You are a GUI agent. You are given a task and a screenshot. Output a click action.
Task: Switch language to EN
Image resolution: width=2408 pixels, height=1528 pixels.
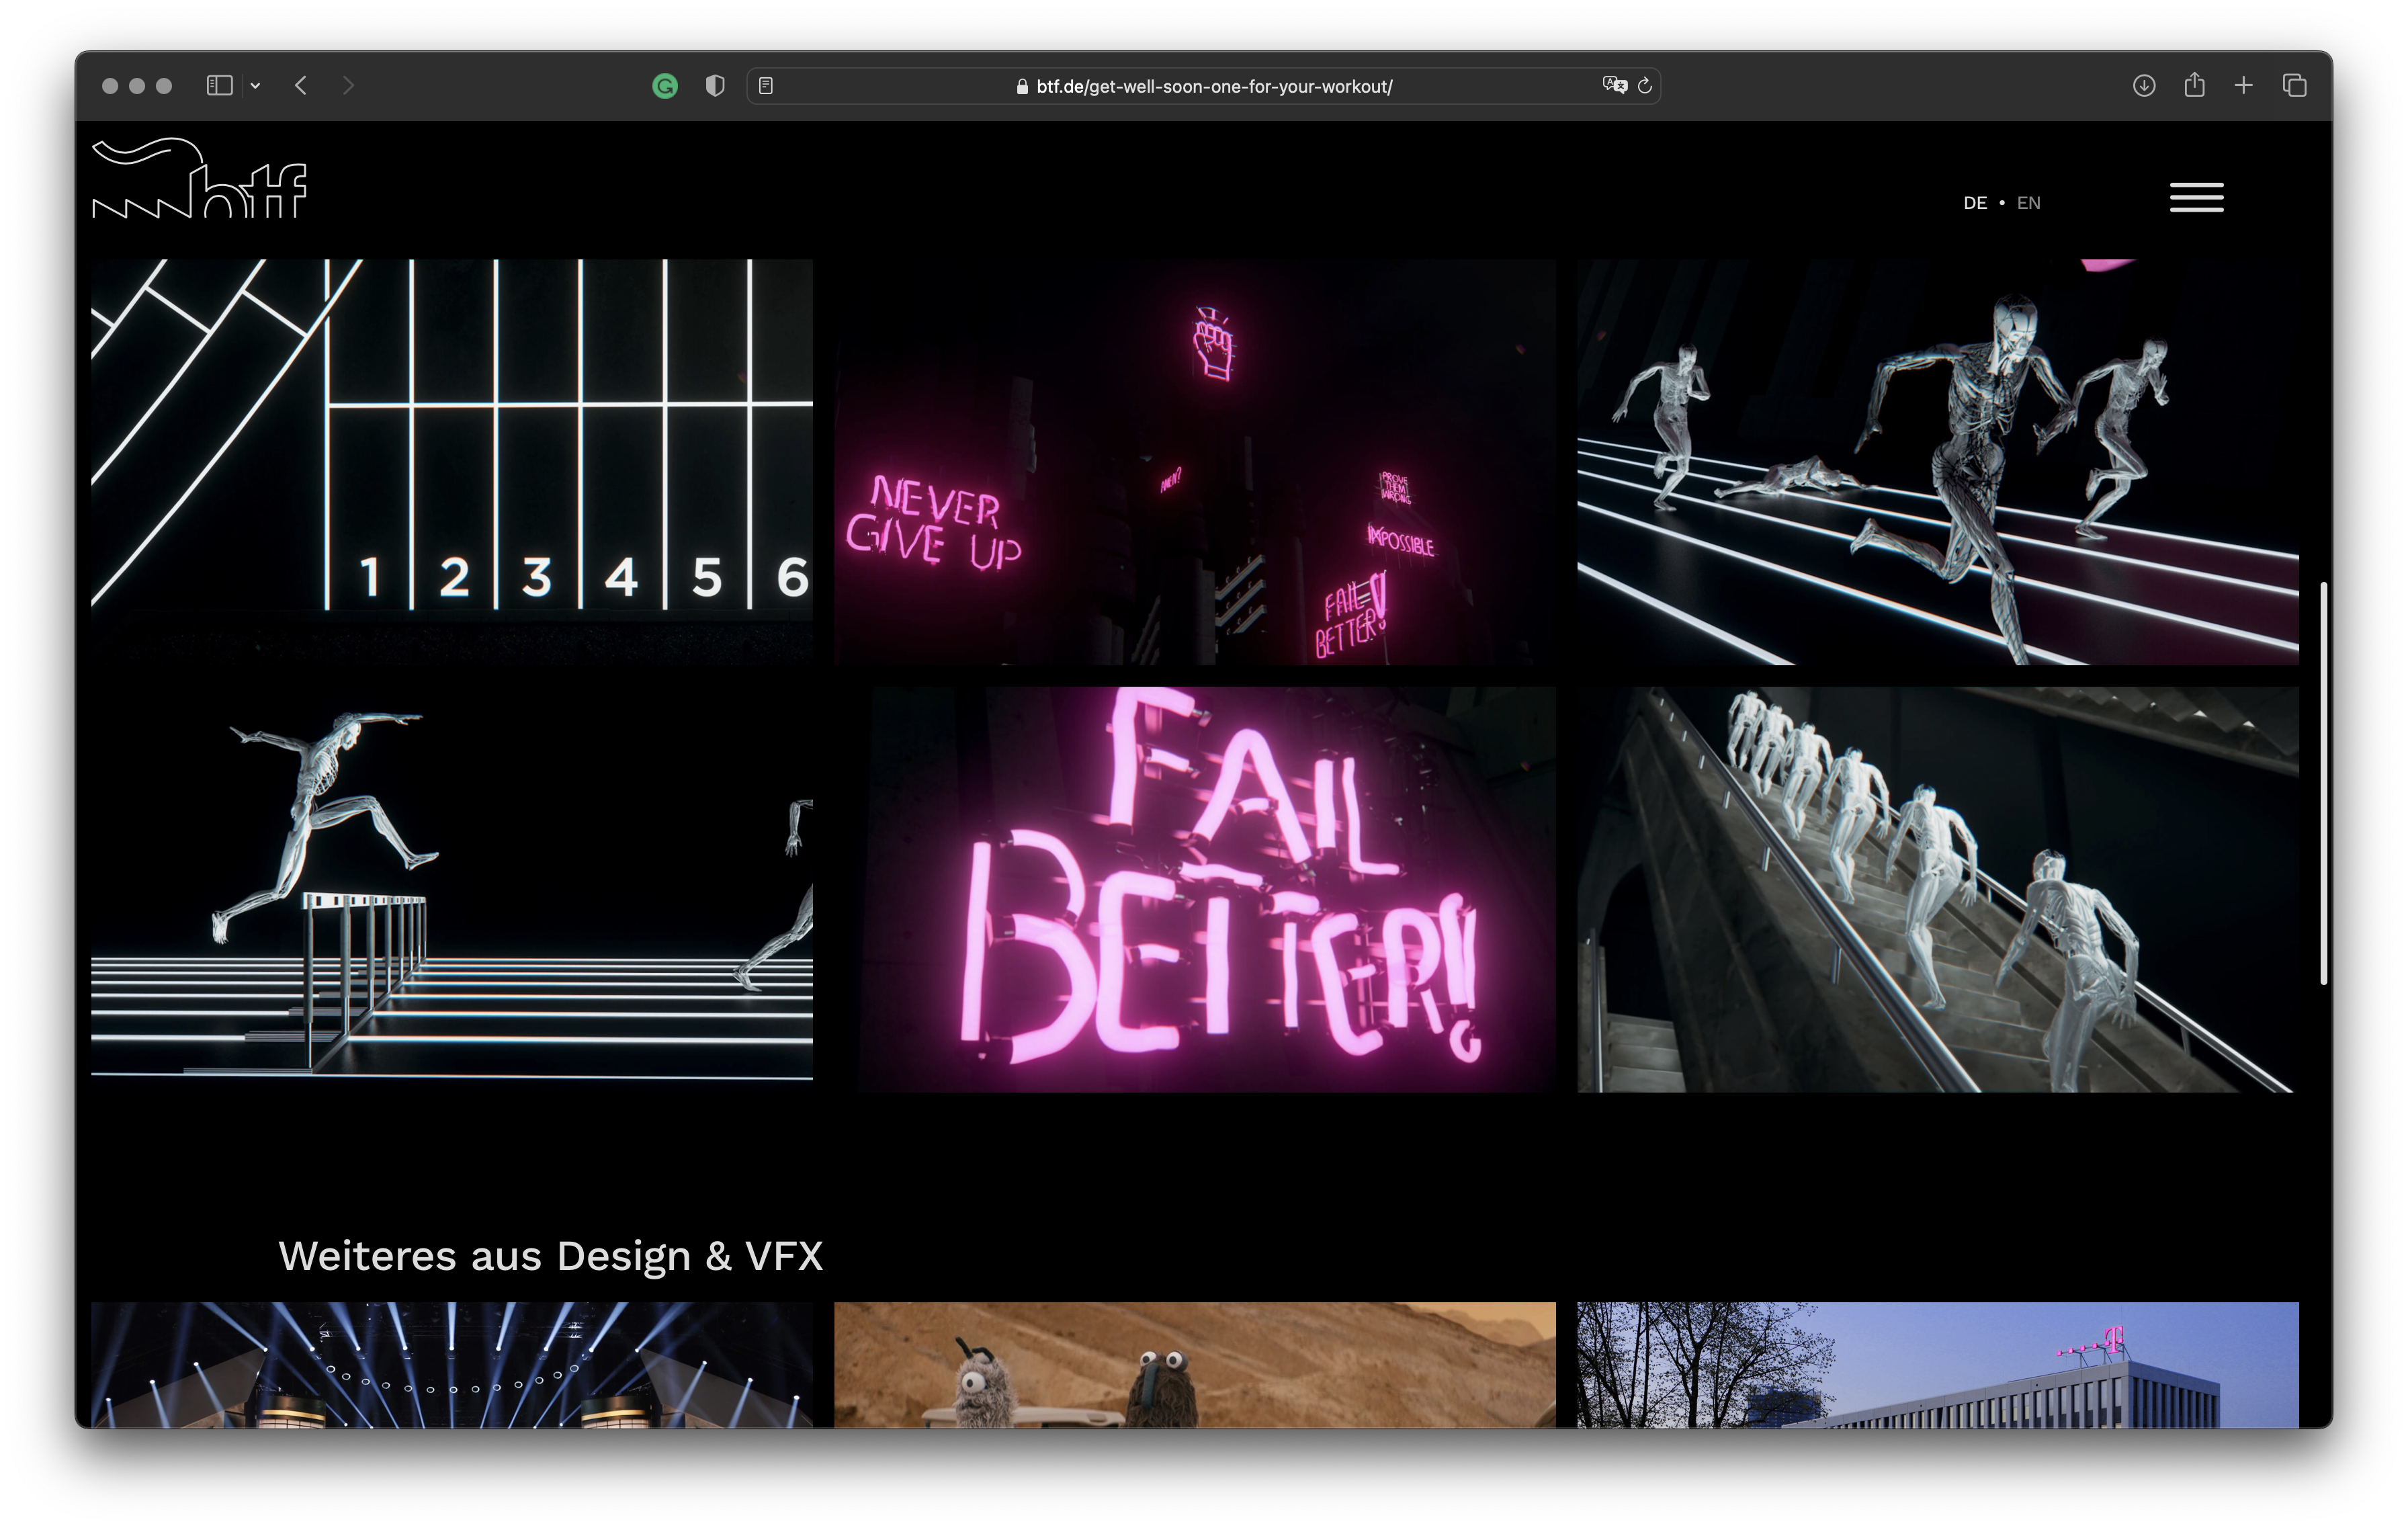pos(2028,203)
